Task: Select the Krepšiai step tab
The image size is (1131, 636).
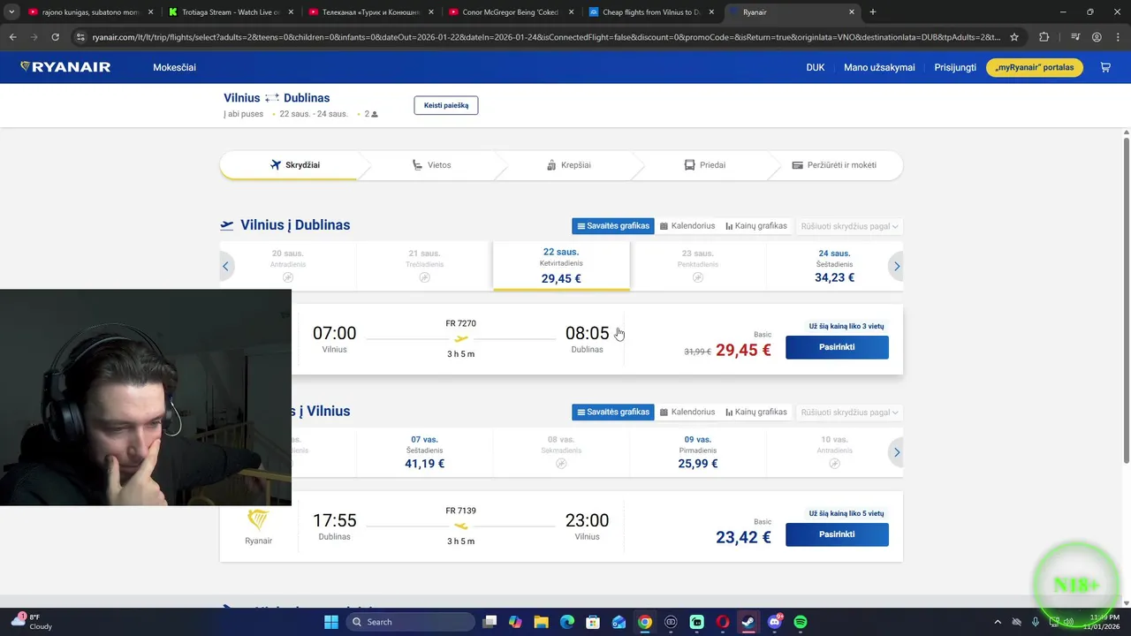Action: click(x=568, y=165)
